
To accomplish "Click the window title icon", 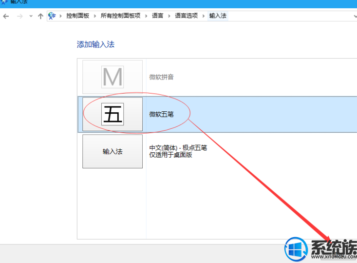I will 4,2.
